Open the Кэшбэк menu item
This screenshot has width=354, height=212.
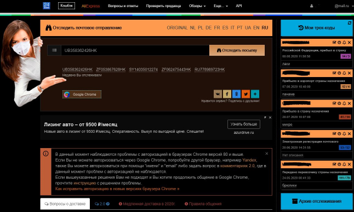point(67,5)
